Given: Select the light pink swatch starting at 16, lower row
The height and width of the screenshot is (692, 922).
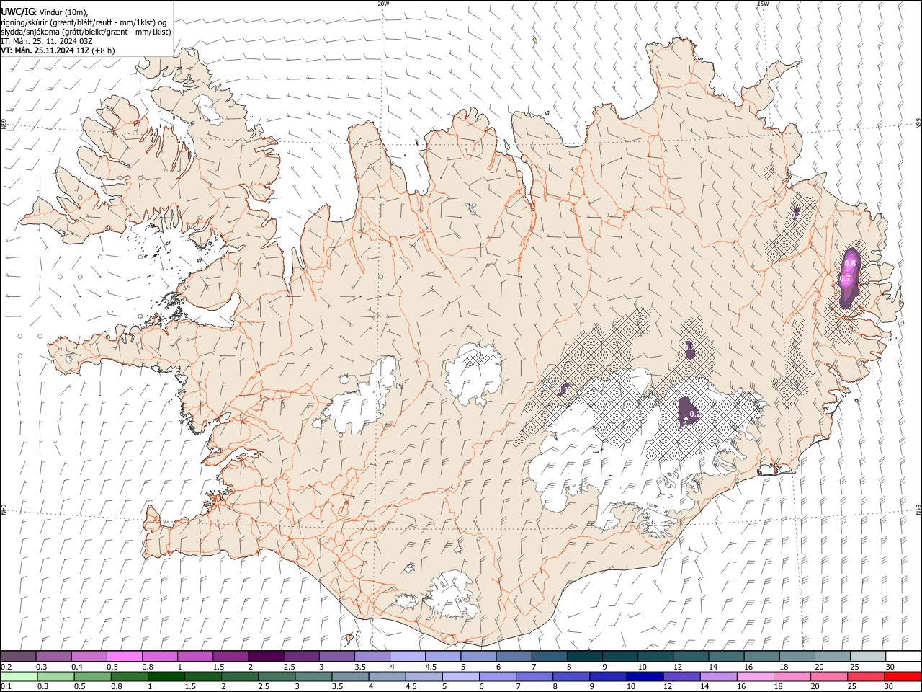Looking at the screenshot, I should (754, 676).
